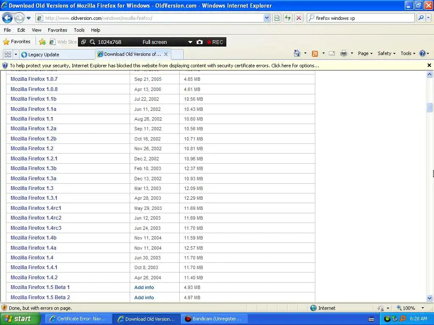Click the search magnifier button
The height and width of the screenshot is (325, 434).
pyautogui.click(x=421, y=18)
